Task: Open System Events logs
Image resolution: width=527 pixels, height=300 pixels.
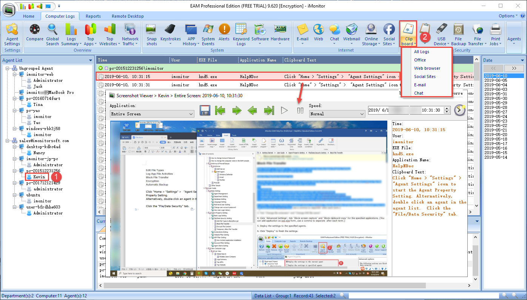Action: coord(208,35)
